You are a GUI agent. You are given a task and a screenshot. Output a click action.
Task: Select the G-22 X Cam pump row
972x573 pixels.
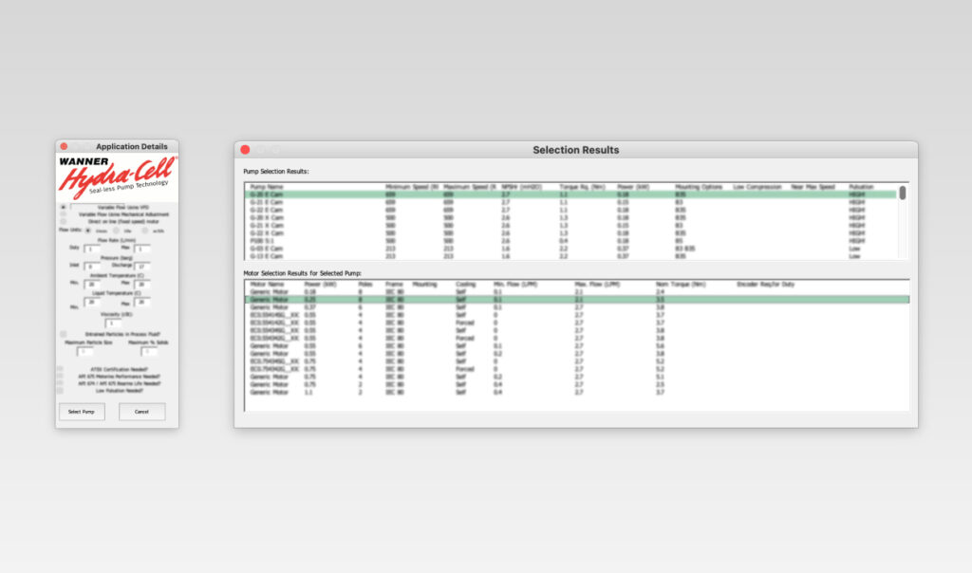[x=570, y=233]
